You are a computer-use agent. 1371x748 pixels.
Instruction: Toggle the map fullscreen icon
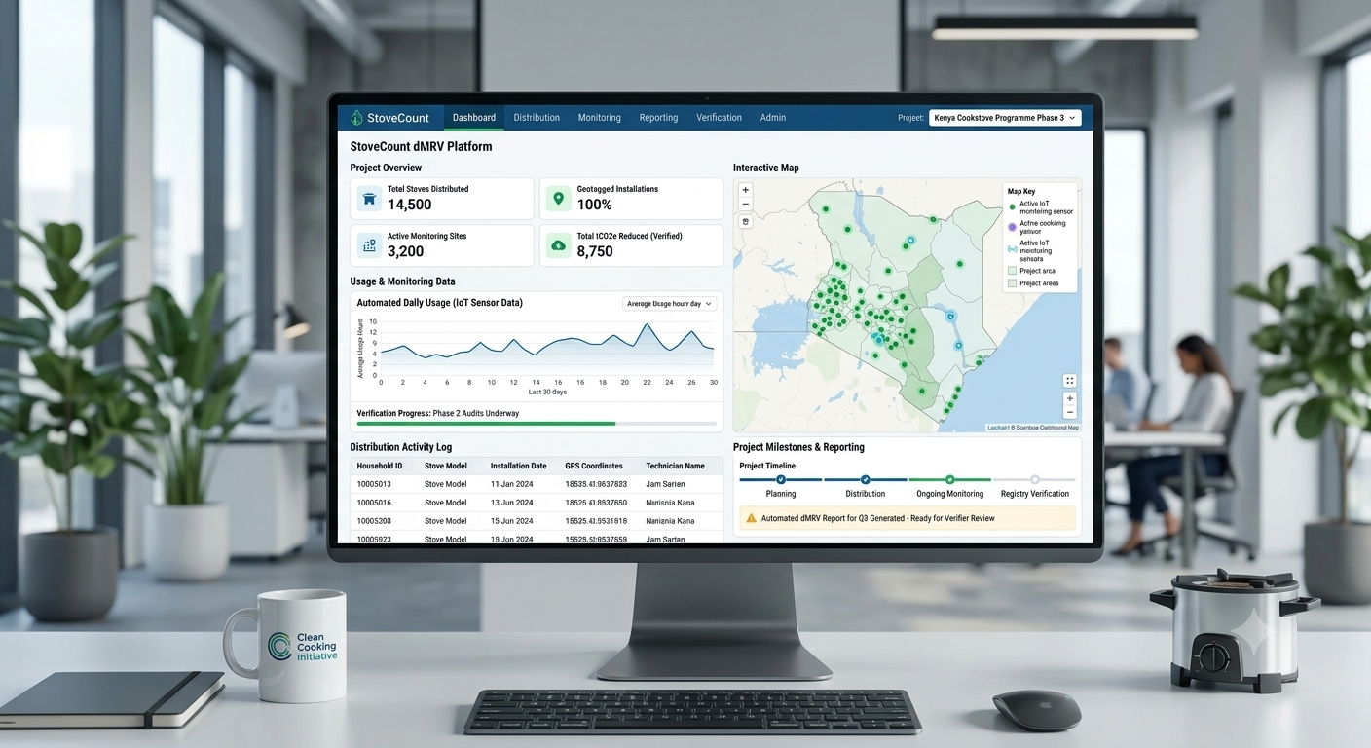[1070, 381]
